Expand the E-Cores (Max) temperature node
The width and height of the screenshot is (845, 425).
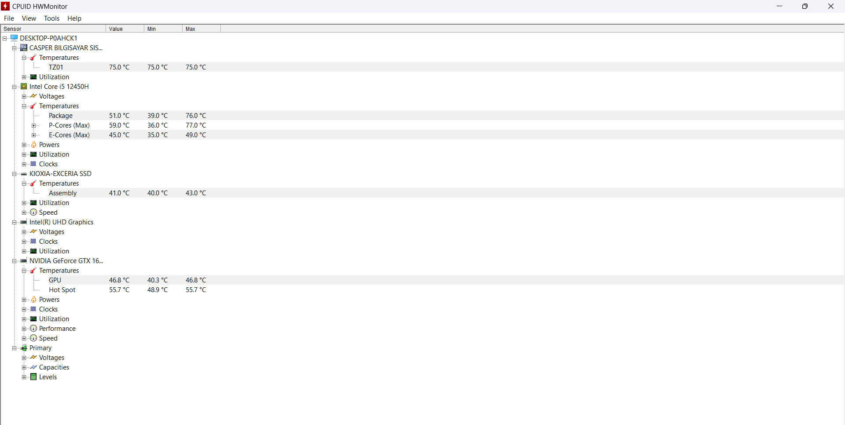pyautogui.click(x=33, y=135)
